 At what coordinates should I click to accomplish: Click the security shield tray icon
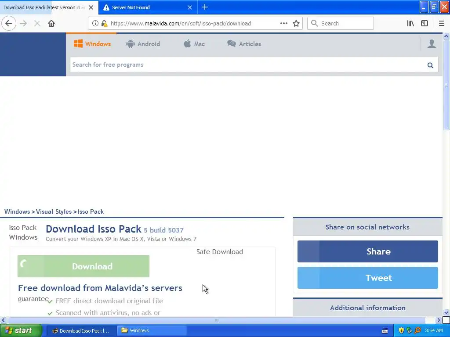pyautogui.click(x=401, y=331)
